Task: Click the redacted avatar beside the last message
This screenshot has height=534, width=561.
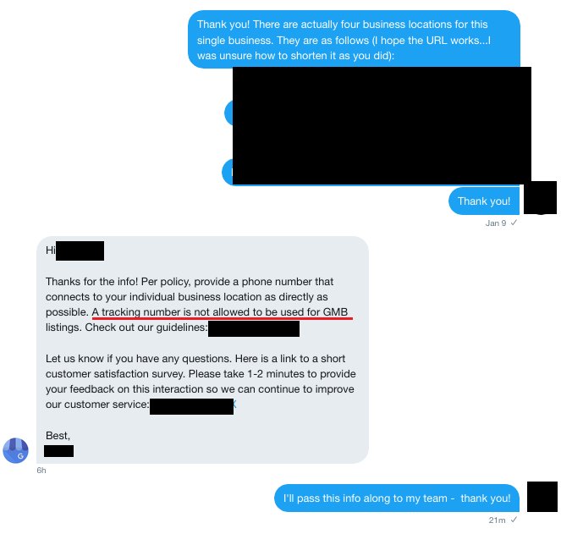Action: click(542, 497)
